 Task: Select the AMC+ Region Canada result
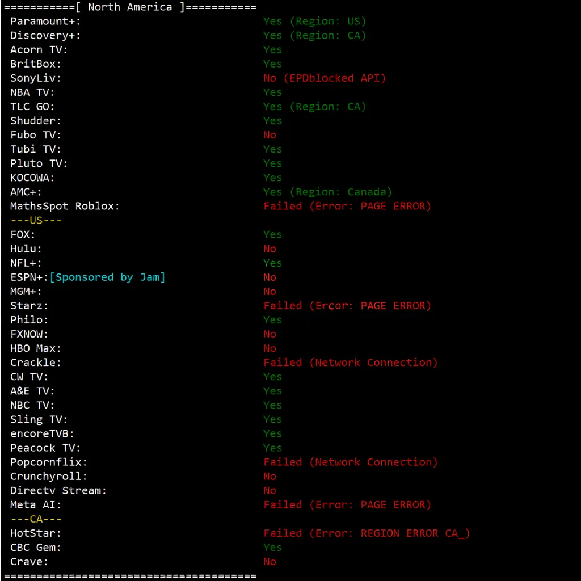[x=327, y=192]
